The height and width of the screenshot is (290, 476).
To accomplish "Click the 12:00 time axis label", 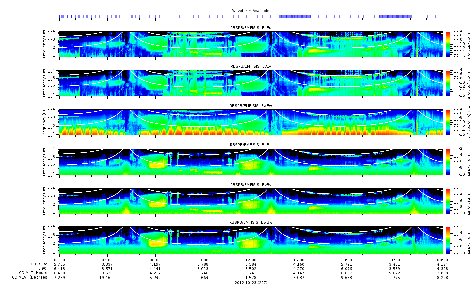I will pos(251,260).
